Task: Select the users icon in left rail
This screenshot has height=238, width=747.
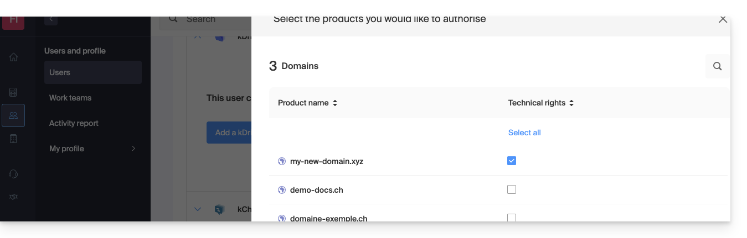Action: click(13, 115)
